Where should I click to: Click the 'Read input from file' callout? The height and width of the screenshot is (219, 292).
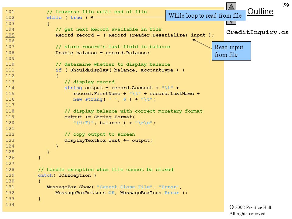[231, 51]
